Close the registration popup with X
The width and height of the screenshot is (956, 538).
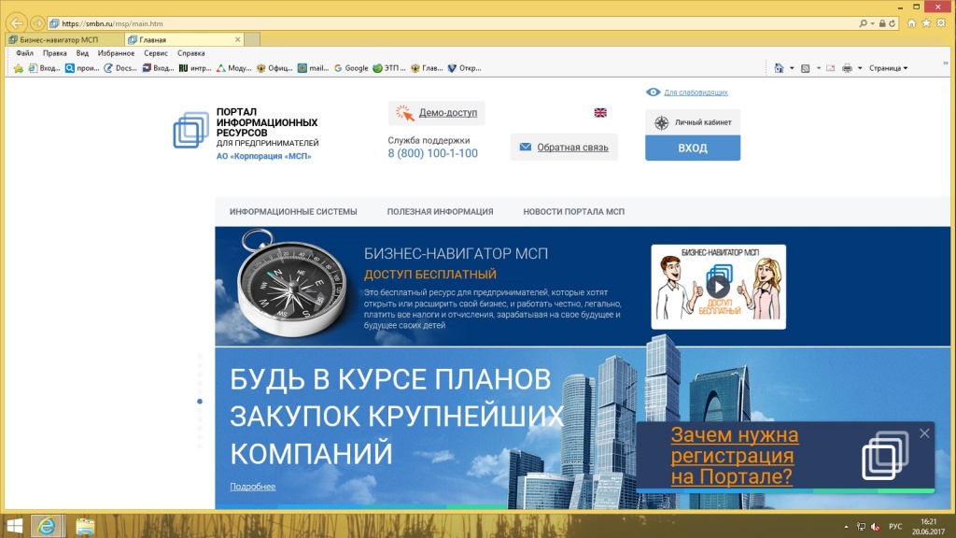pos(924,433)
